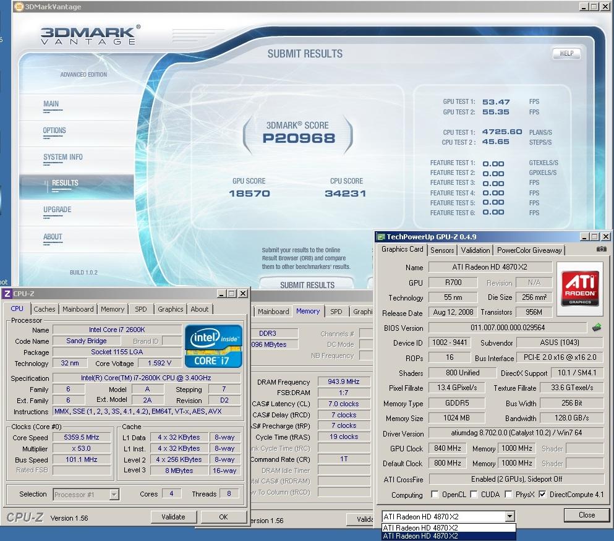This screenshot has width=614, height=541.
Task: Open the PowerColor Giveaway tab
Action: (x=529, y=250)
